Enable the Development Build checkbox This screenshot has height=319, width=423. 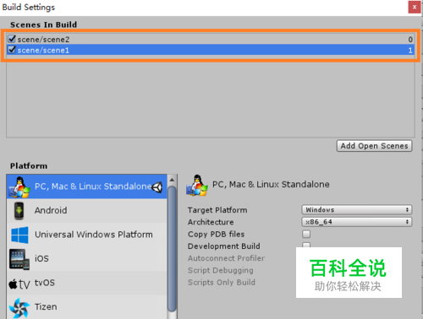click(x=306, y=245)
